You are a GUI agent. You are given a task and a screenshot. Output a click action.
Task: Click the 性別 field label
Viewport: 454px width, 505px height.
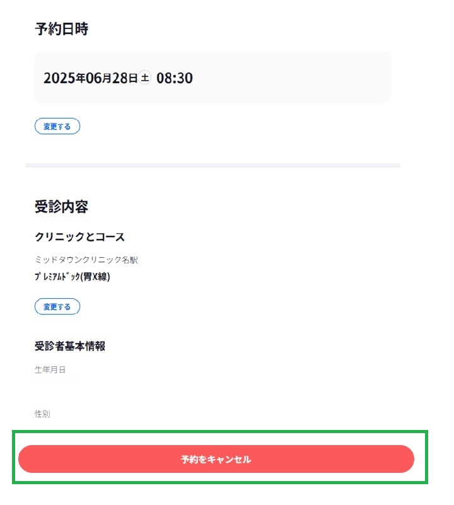coord(42,414)
